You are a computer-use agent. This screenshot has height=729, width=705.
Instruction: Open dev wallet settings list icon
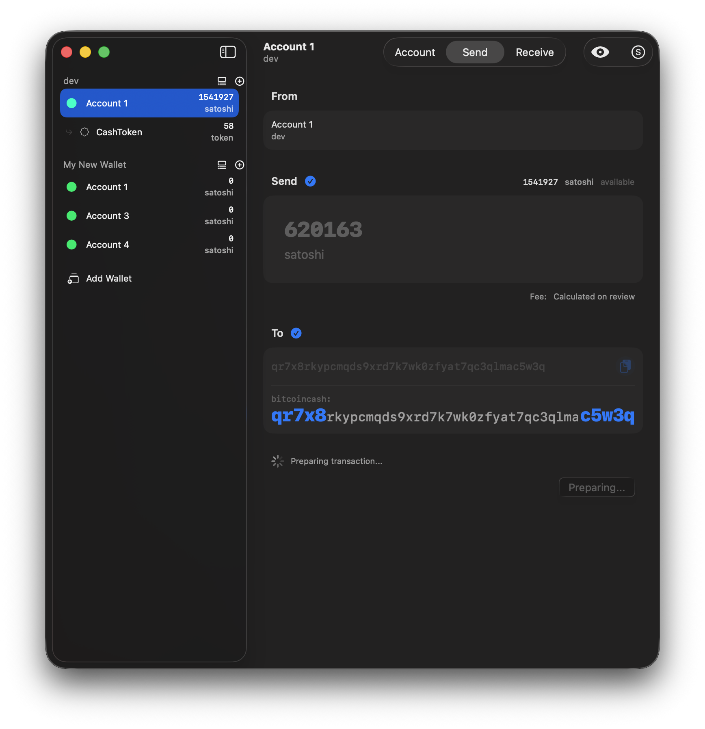[x=222, y=81]
